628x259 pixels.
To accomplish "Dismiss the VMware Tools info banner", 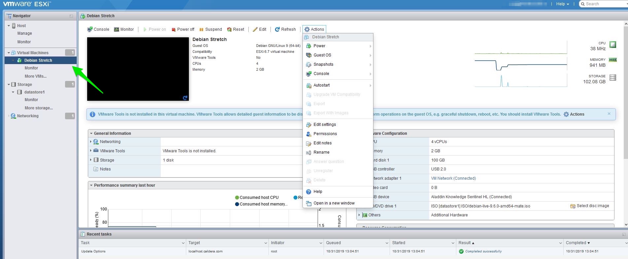I will tap(609, 114).
